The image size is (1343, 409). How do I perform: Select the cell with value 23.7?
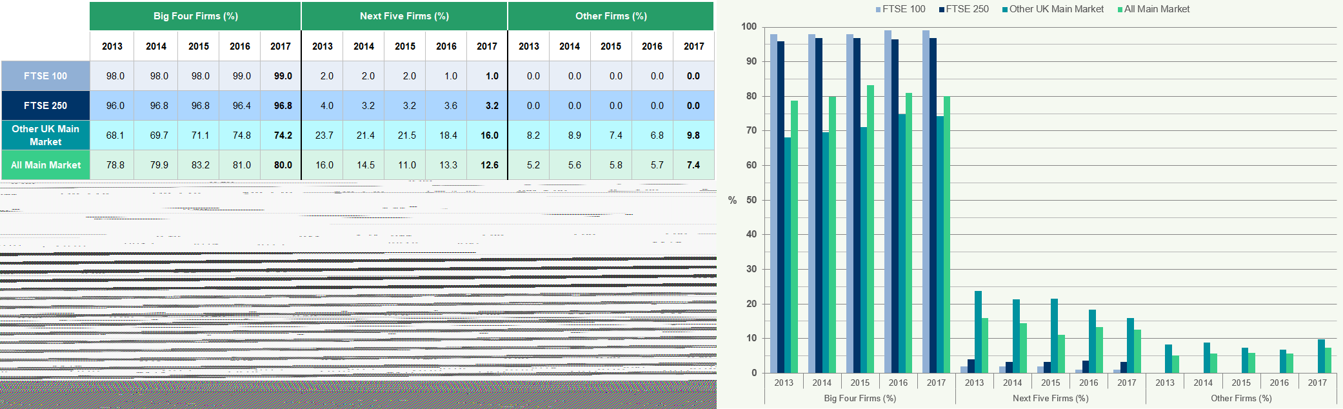click(x=323, y=135)
